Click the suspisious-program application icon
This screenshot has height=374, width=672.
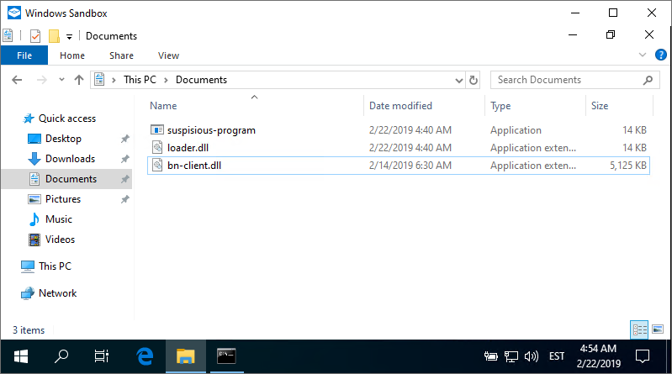pos(157,129)
